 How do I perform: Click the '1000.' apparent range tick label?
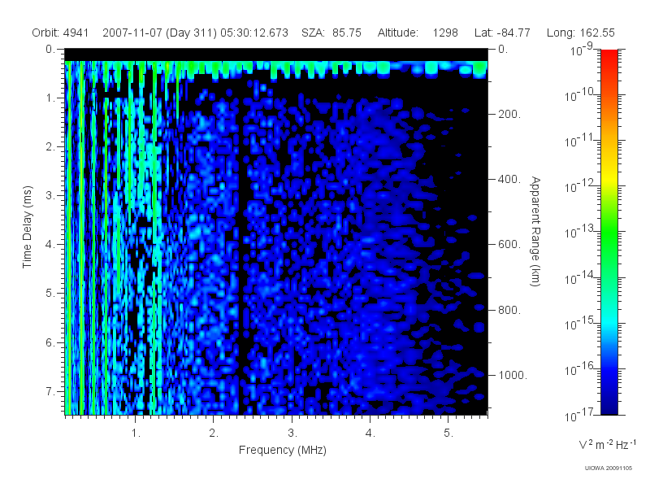[513, 375]
